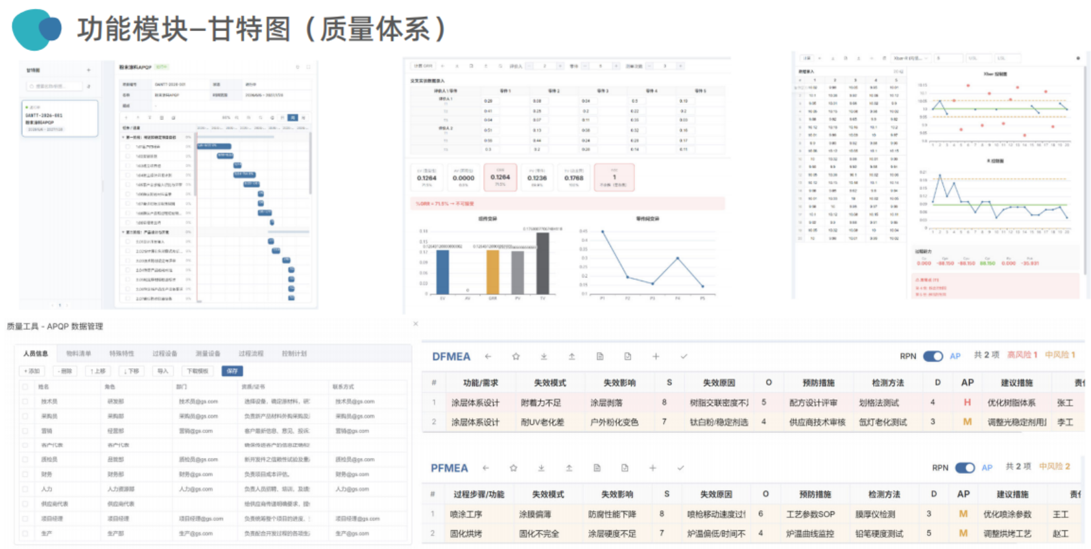This screenshot has height=549, width=1091.
Task: Click the 导入 button
Action: pyautogui.click(x=163, y=371)
